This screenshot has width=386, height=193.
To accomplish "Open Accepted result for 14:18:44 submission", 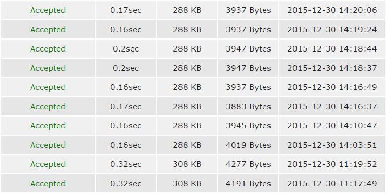I will 48,49.
